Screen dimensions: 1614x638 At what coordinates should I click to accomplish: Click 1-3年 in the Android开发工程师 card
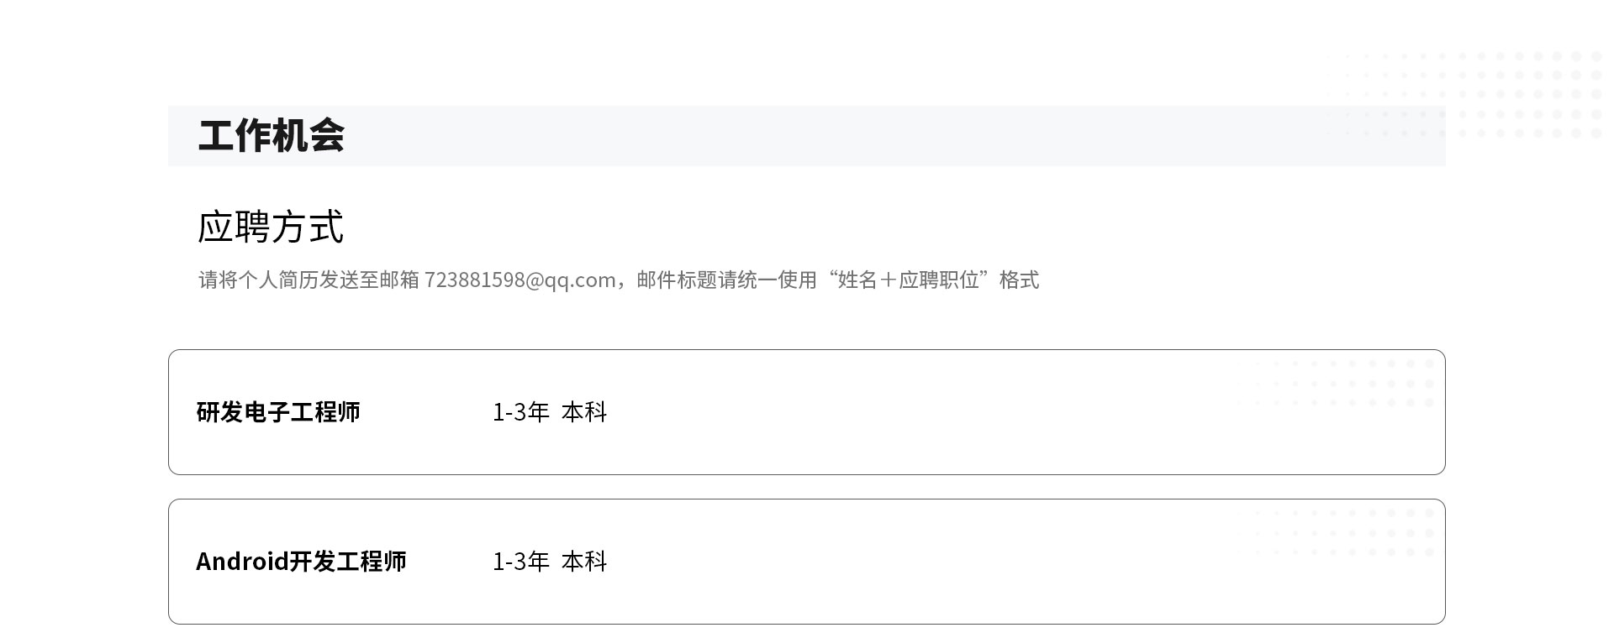(x=520, y=562)
